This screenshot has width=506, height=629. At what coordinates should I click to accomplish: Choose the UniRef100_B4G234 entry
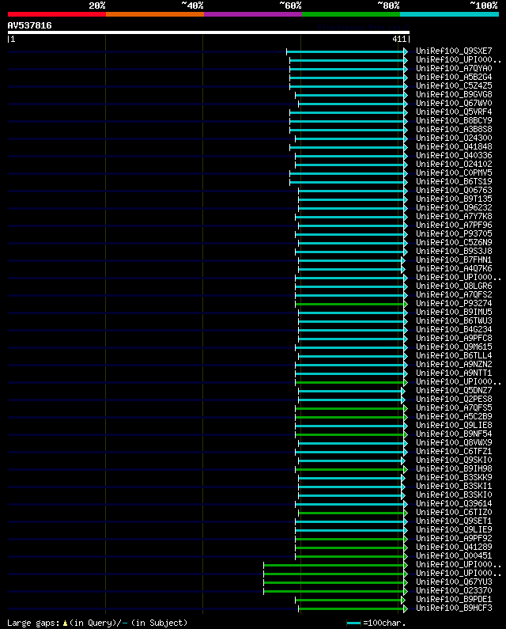(454, 330)
